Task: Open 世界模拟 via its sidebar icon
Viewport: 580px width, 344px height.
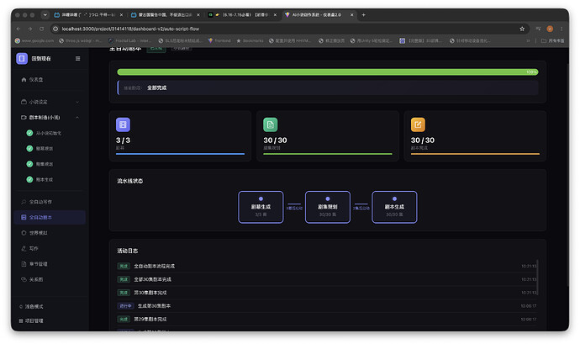Action: [24, 233]
